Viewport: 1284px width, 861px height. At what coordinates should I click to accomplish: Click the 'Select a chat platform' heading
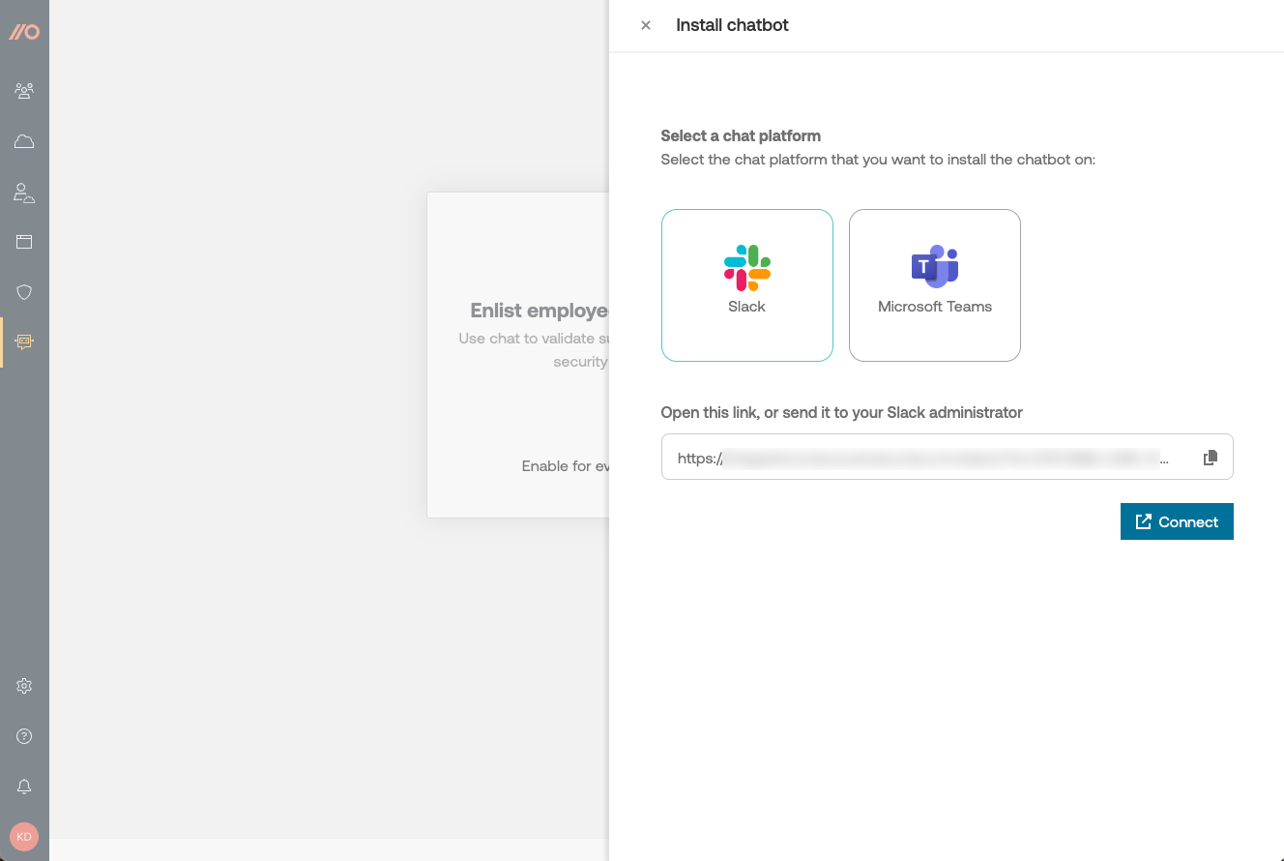(x=741, y=136)
